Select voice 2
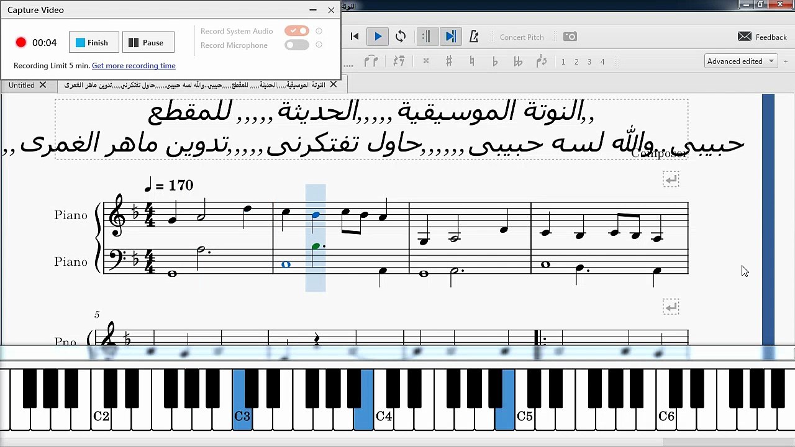This screenshot has height=447, width=795. click(x=576, y=61)
